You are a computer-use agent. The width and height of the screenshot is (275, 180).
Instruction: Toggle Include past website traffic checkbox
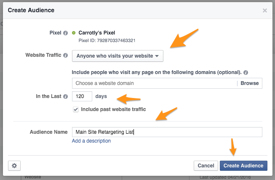click(76, 109)
